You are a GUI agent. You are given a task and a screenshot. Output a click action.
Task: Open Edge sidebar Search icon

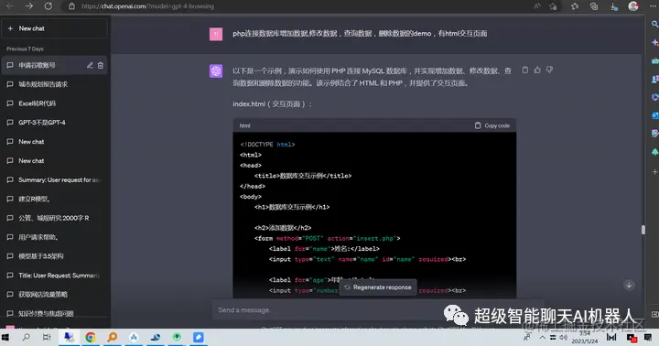tap(654, 25)
